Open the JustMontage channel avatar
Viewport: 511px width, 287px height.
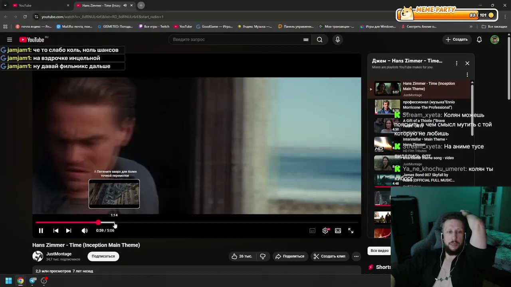click(x=38, y=256)
